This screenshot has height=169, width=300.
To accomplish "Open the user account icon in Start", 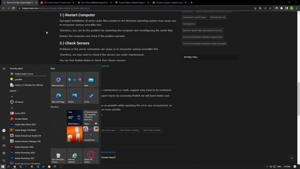I will click(4, 131).
